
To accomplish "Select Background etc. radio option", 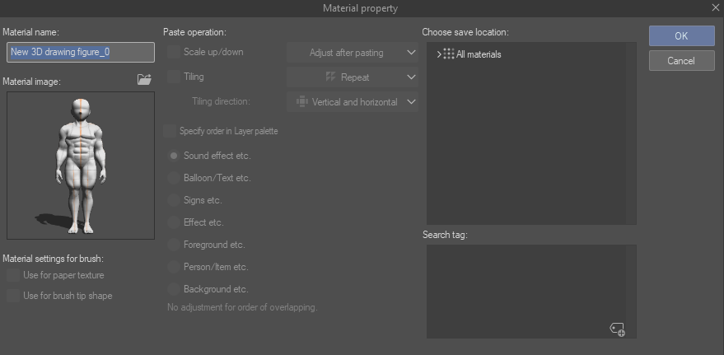I will coord(174,289).
